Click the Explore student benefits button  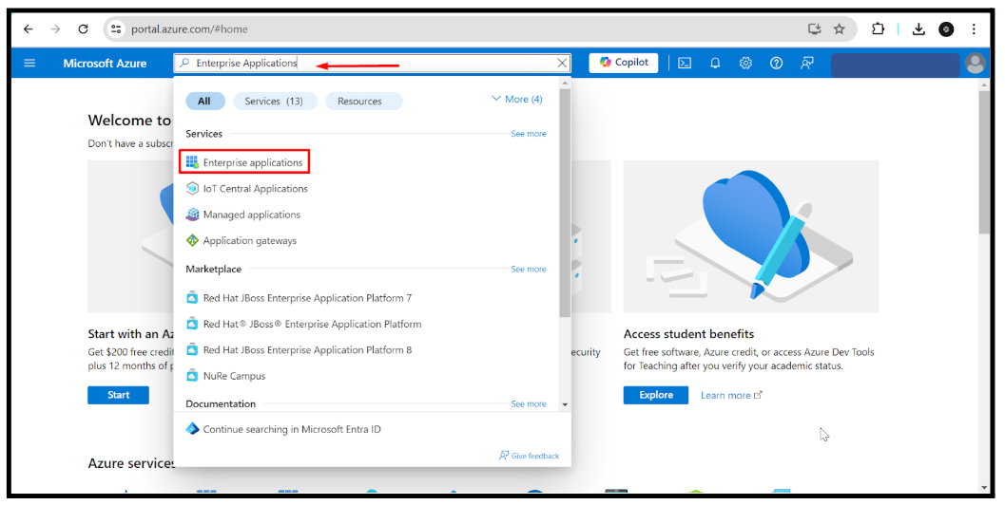pos(656,395)
